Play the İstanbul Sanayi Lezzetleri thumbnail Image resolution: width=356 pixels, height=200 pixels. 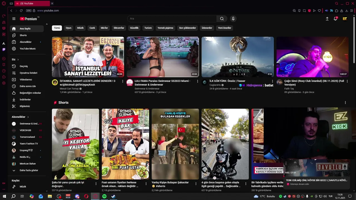[88, 57]
